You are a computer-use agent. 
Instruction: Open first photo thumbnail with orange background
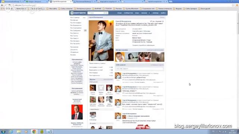coord(120,57)
